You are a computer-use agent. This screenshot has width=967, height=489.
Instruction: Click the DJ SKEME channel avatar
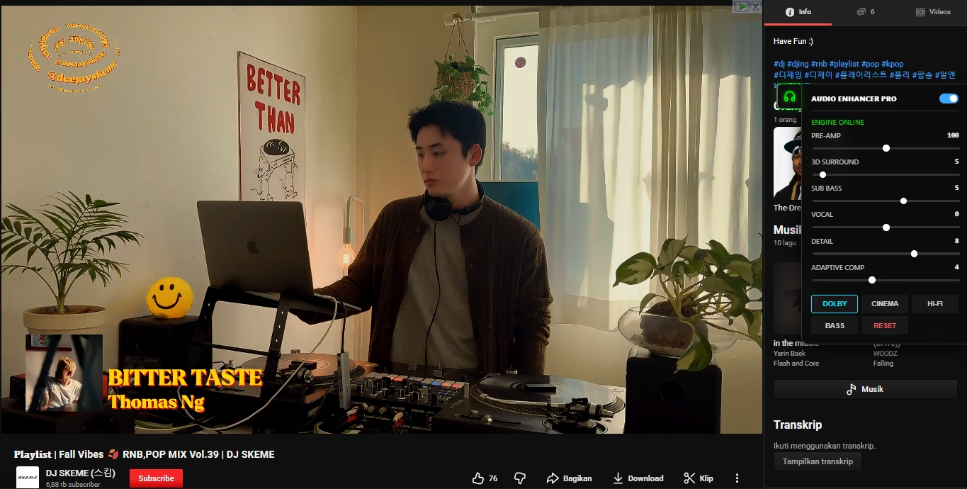coord(28,478)
